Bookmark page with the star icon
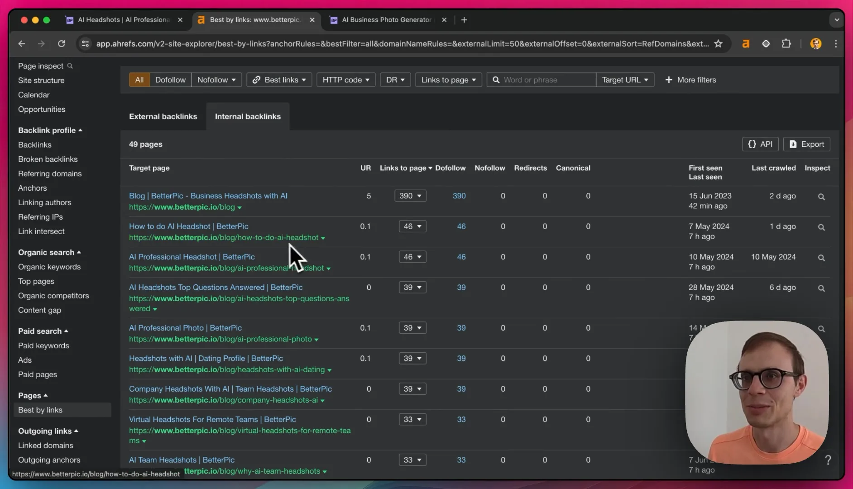This screenshot has width=853, height=489. coord(718,44)
